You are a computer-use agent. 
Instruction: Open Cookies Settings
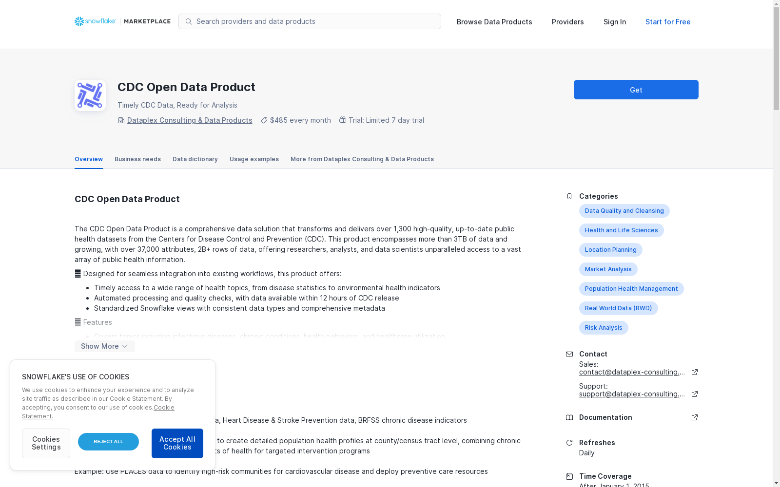coord(46,443)
